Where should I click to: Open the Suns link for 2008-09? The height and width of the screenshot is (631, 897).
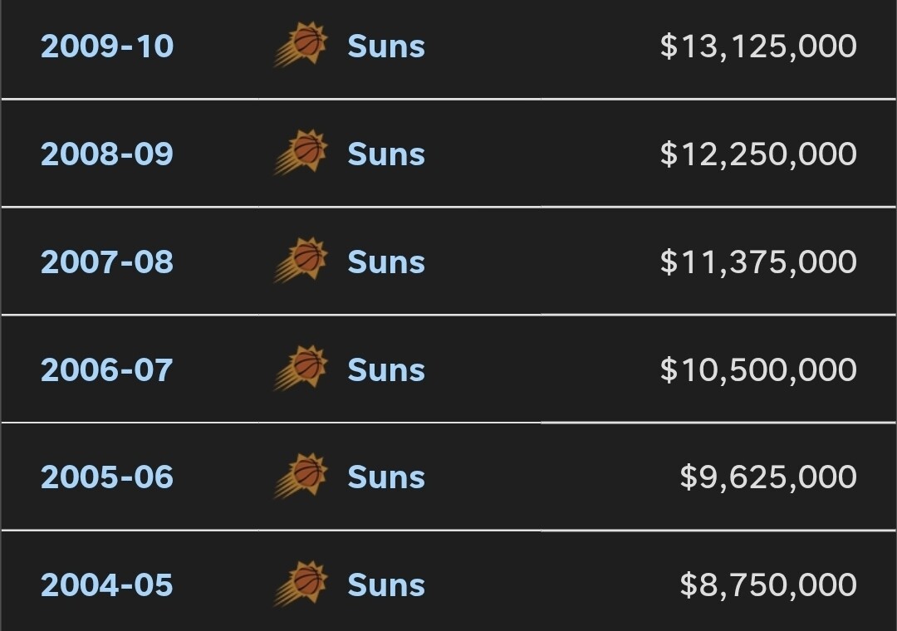[386, 154]
